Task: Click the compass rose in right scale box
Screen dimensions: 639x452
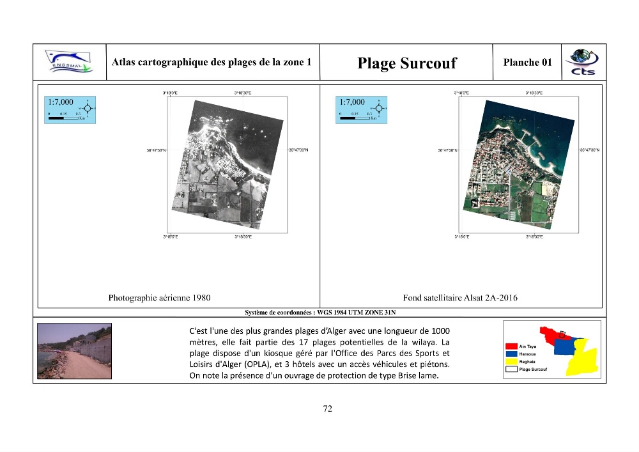Action: (379, 109)
